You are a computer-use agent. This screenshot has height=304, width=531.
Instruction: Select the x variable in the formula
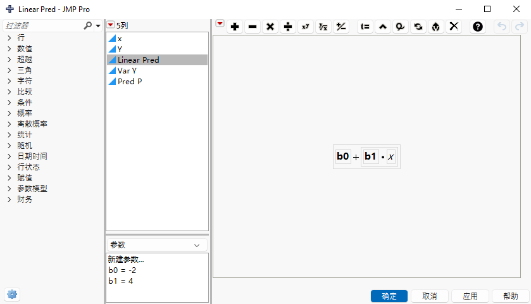[391, 156]
